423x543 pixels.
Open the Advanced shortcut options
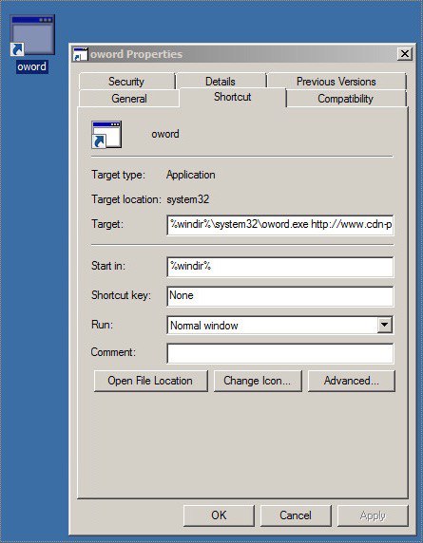[x=351, y=381]
